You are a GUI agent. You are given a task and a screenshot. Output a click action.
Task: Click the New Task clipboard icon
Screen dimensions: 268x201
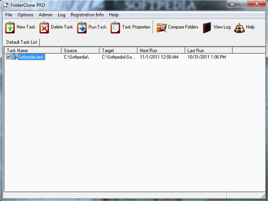10,27
